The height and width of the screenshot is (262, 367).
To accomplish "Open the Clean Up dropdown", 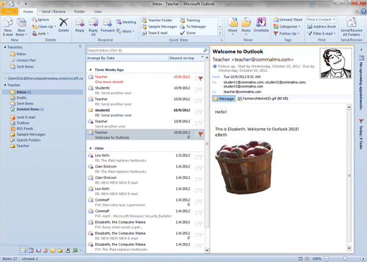I will point(44,27).
